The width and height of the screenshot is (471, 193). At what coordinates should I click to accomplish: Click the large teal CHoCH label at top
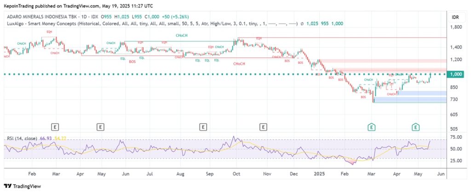pos(181,35)
